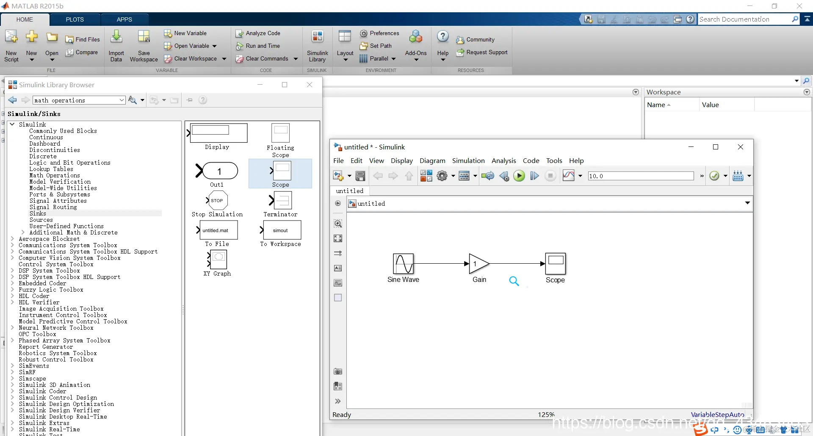
Task: Run the Simulink model with green play button
Action: coord(519,176)
